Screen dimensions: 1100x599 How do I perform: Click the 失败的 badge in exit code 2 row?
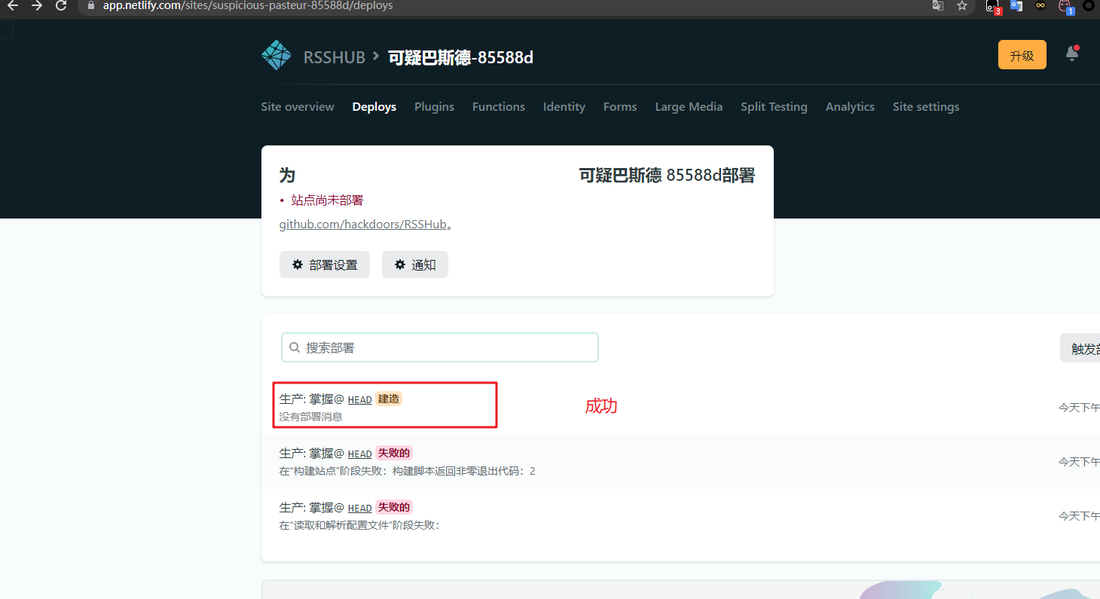tap(394, 454)
